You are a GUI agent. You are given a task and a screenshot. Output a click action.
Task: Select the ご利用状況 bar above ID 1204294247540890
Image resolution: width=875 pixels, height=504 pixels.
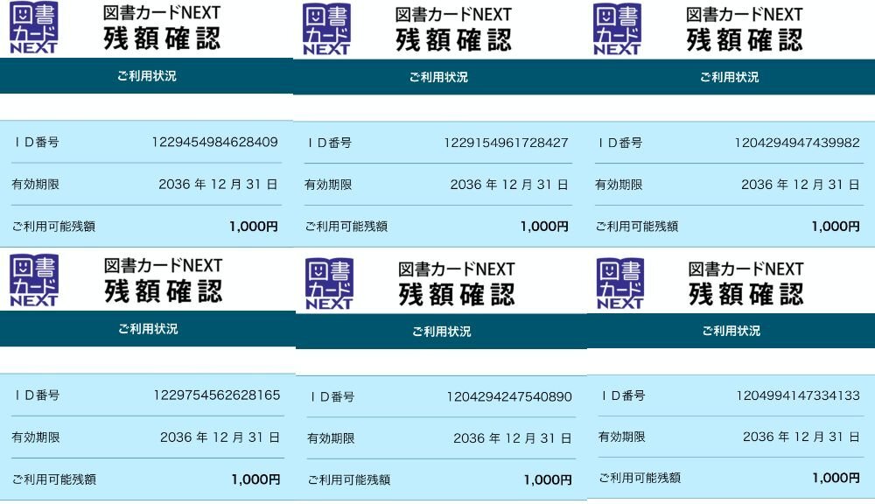(441, 332)
